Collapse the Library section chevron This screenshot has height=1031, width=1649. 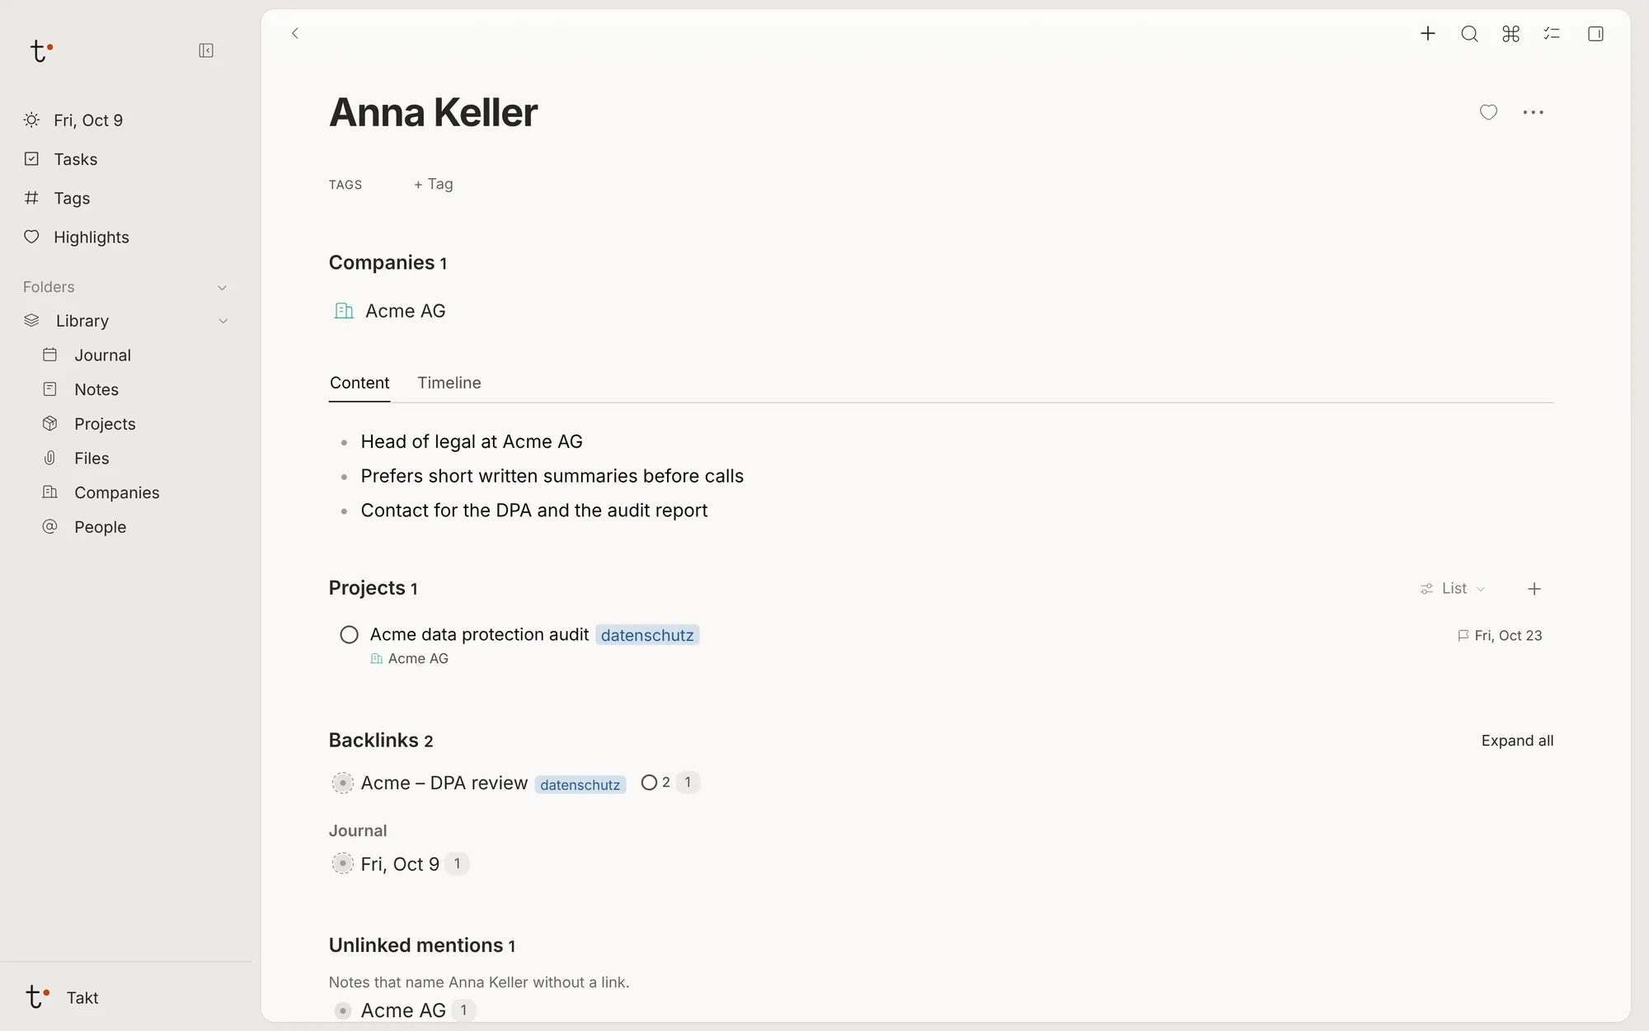[x=223, y=321]
